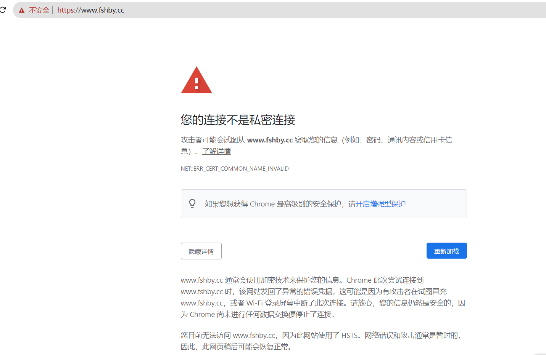Click the warning sentence starting 攻击者可能会试图从
This screenshot has height=355, width=546.
click(213, 140)
